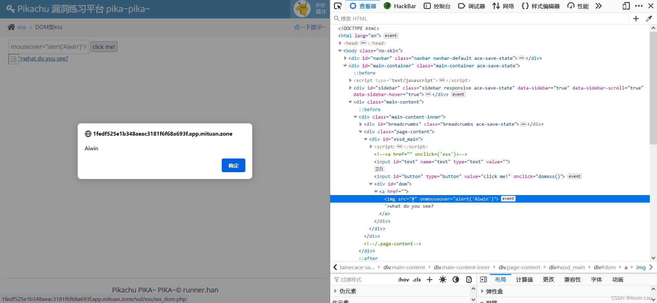Click the plus icon beside HTML search
The height and width of the screenshot is (303, 657).
(636, 19)
